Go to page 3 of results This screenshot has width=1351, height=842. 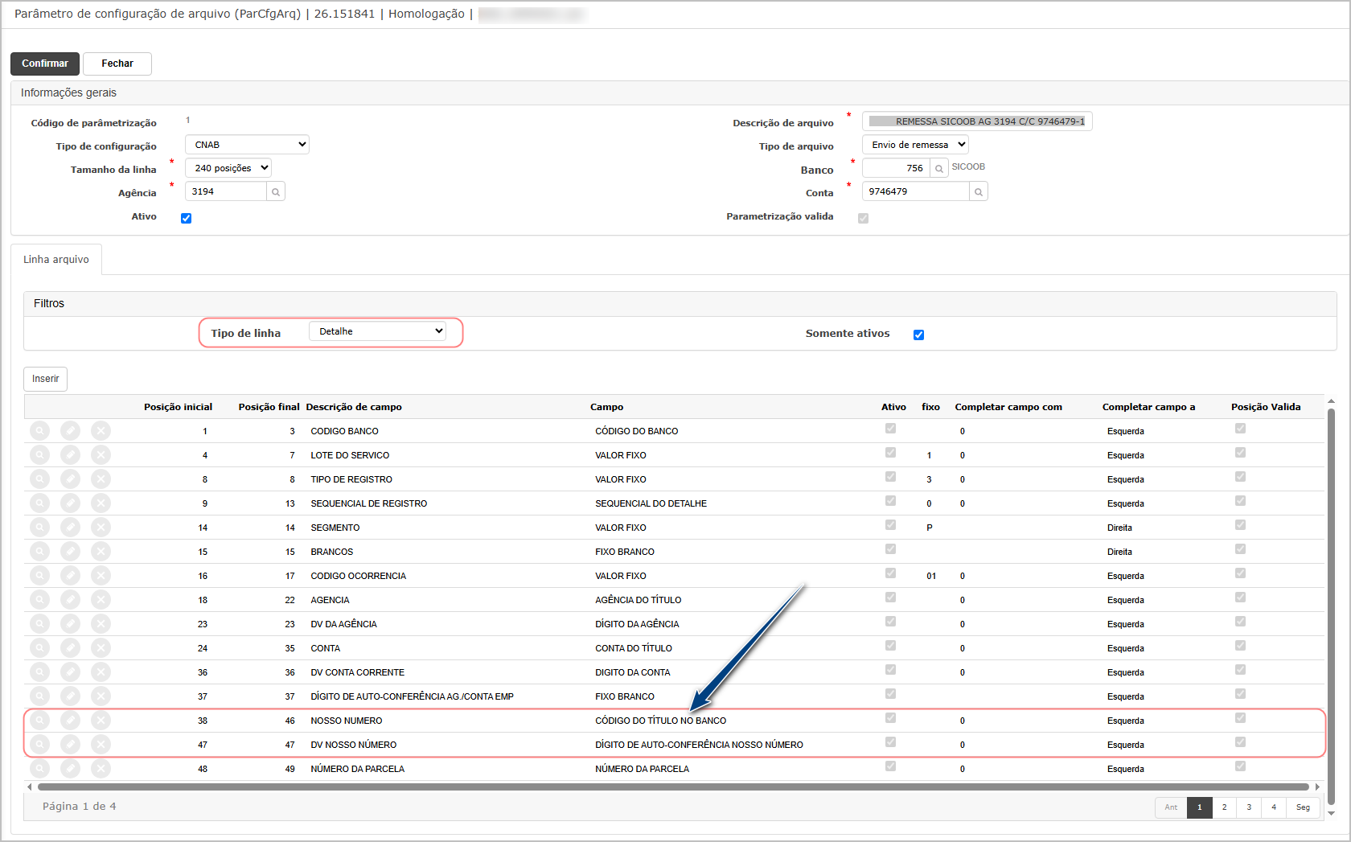coord(1249,807)
